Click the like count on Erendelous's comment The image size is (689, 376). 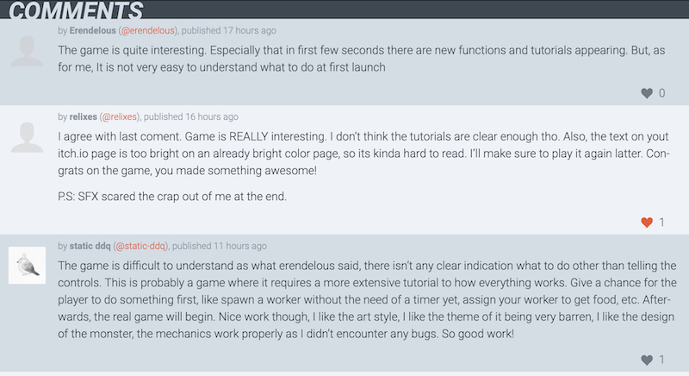tap(661, 93)
